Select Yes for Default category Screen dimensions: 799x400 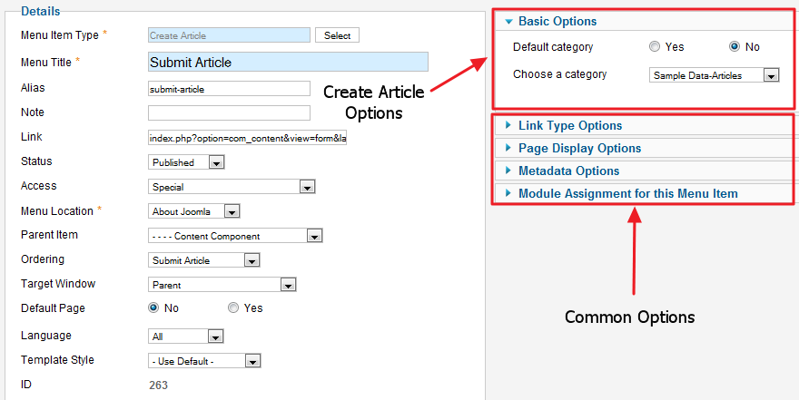(655, 47)
